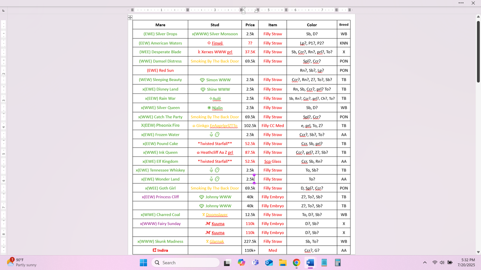481x270 pixels.
Task: Click the "Price" column header cell
Action: tap(250, 25)
